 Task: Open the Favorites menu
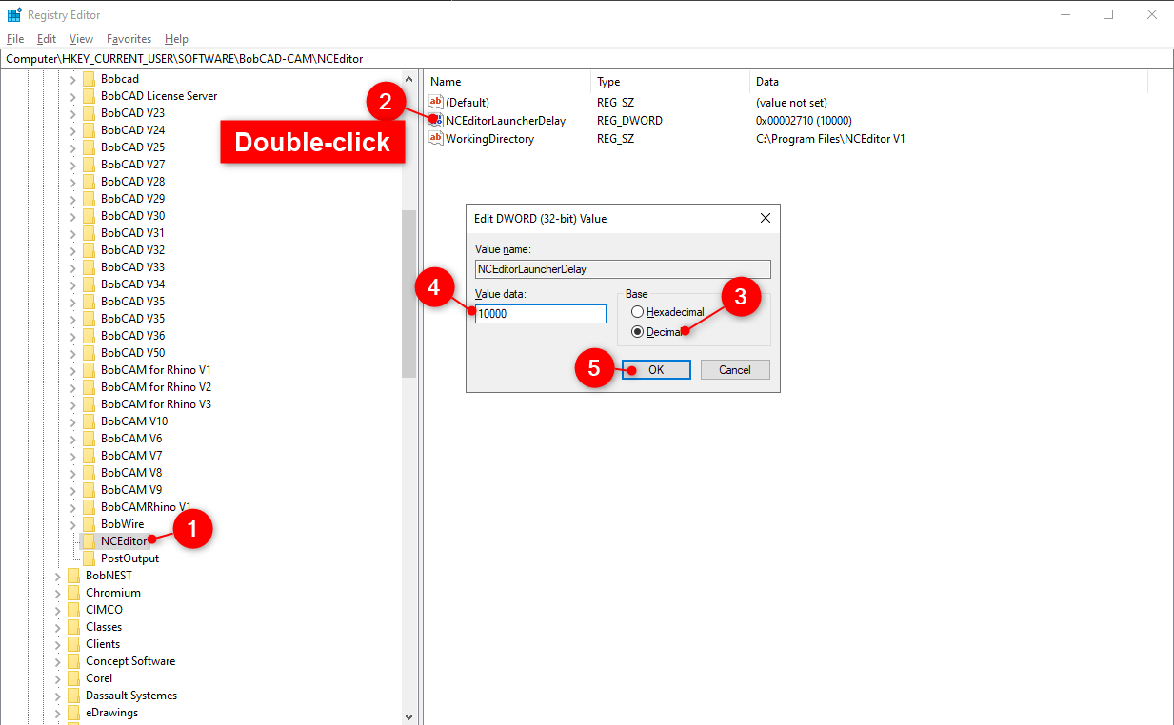click(129, 39)
